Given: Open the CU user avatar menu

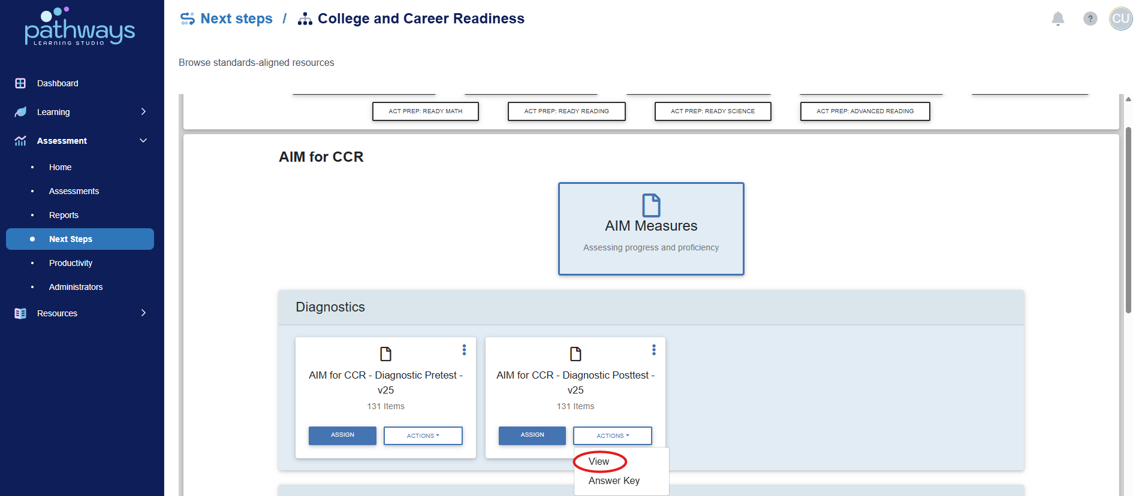Looking at the screenshot, I should pyautogui.click(x=1120, y=19).
